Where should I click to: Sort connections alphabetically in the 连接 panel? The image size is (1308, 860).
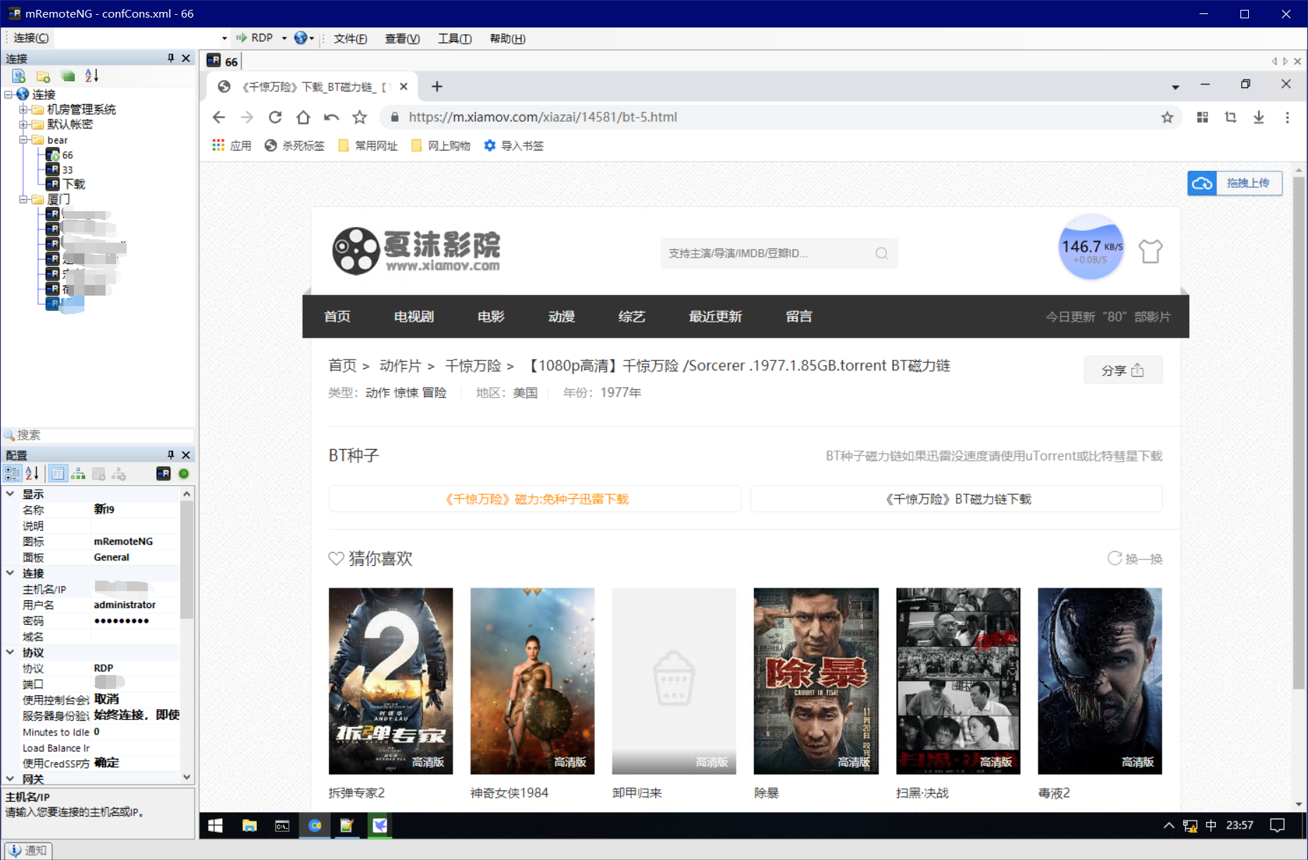92,76
